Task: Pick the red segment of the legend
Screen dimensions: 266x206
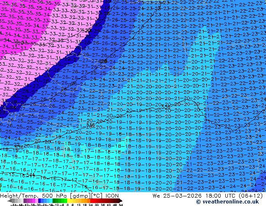Action: 100,201
